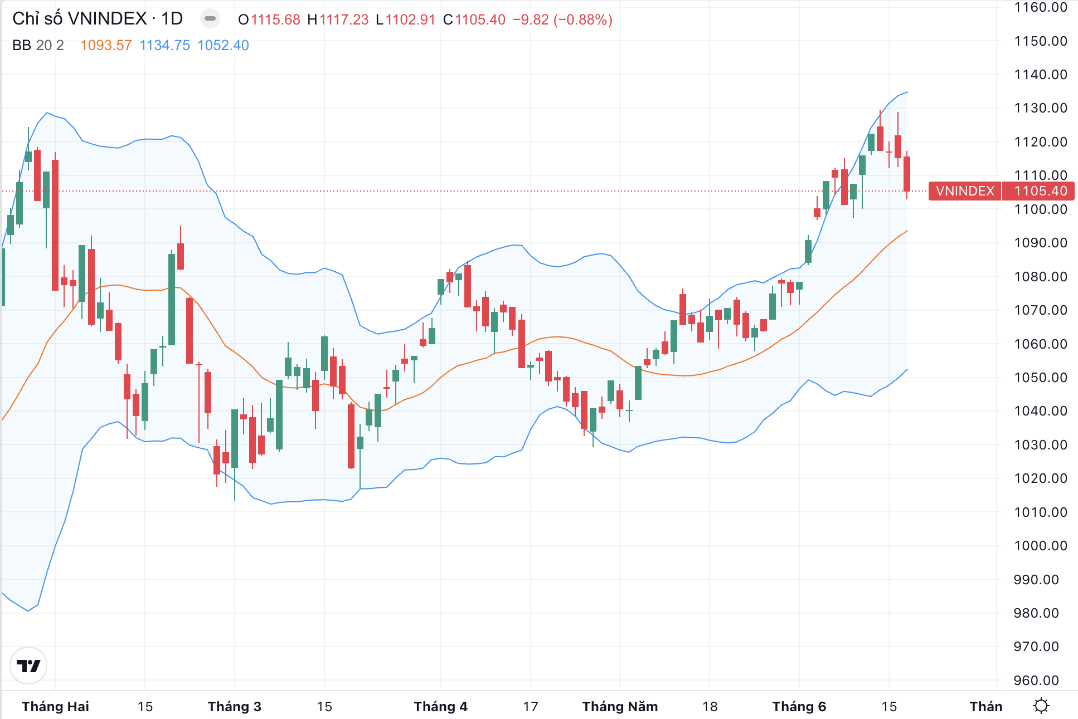
Task: Click the high value 1117.23
Action: [x=344, y=19]
